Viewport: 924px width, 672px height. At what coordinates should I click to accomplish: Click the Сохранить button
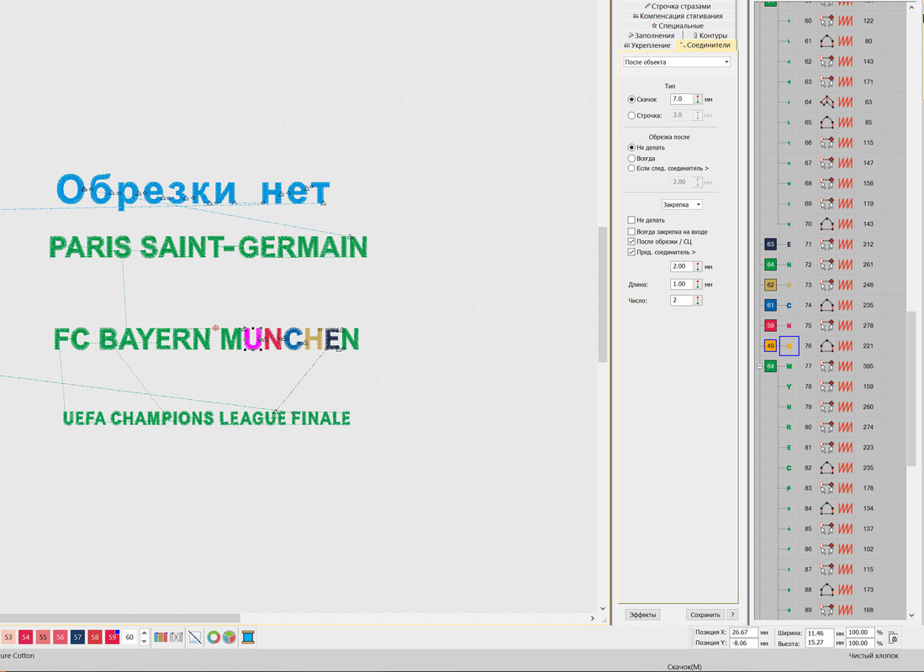(x=705, y=615)
